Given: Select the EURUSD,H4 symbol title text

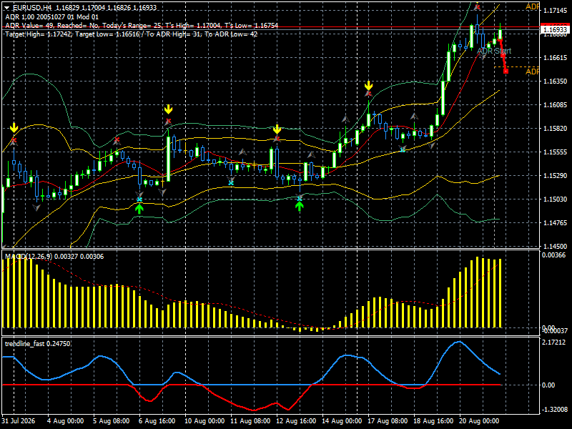Looking at the screenshot, I should tap(32, 8).
